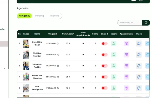The image size is (152, 98).
Task: Click the PrimeCare Cleaning name
Action: (x=37, y=77)
